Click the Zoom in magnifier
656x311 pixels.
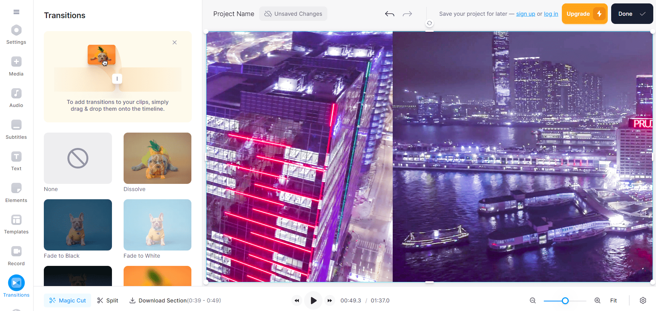[x=597, y=300]
